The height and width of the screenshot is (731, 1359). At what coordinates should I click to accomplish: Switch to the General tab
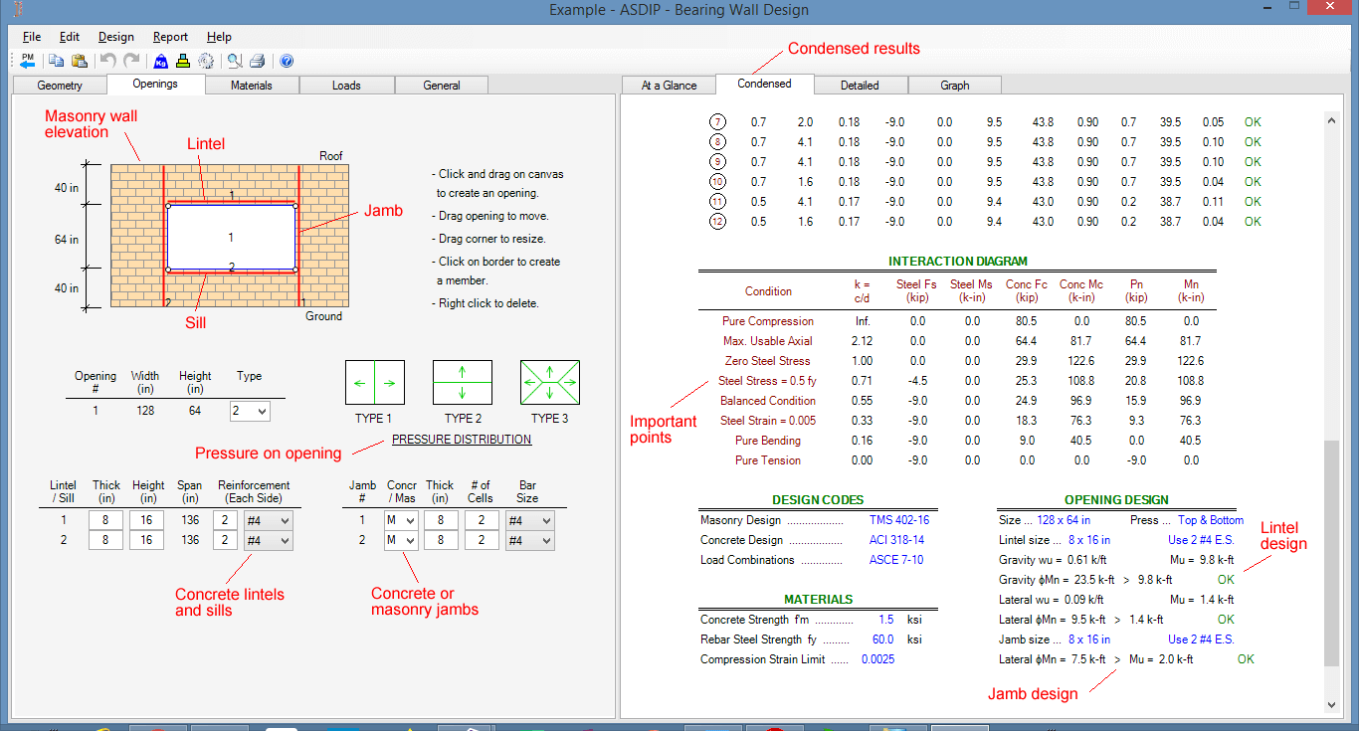point(442,86)
